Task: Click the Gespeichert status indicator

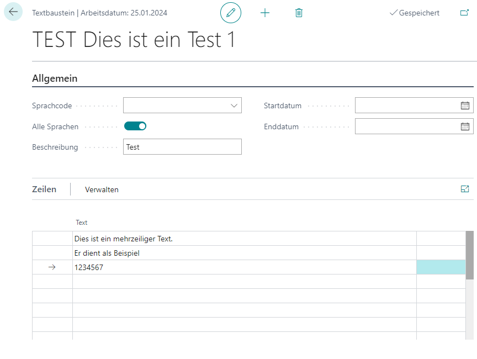Action: (x=415, y=13)
